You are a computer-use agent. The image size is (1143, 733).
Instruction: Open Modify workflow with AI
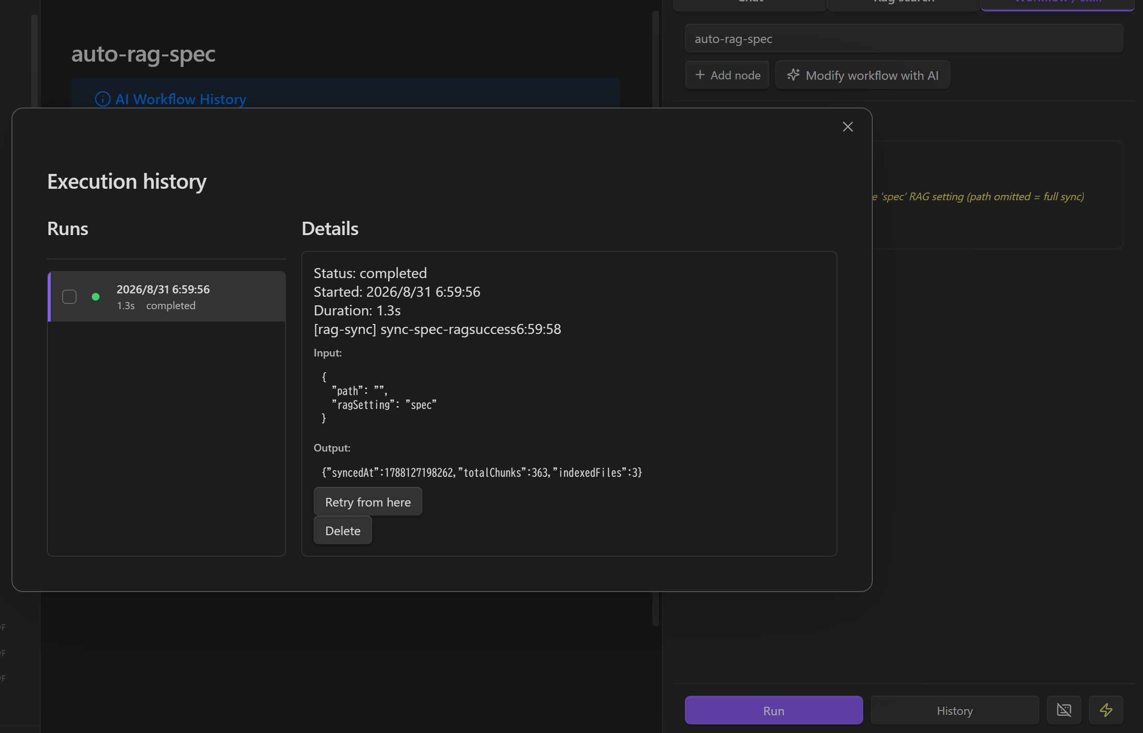[x=862, y=75]
